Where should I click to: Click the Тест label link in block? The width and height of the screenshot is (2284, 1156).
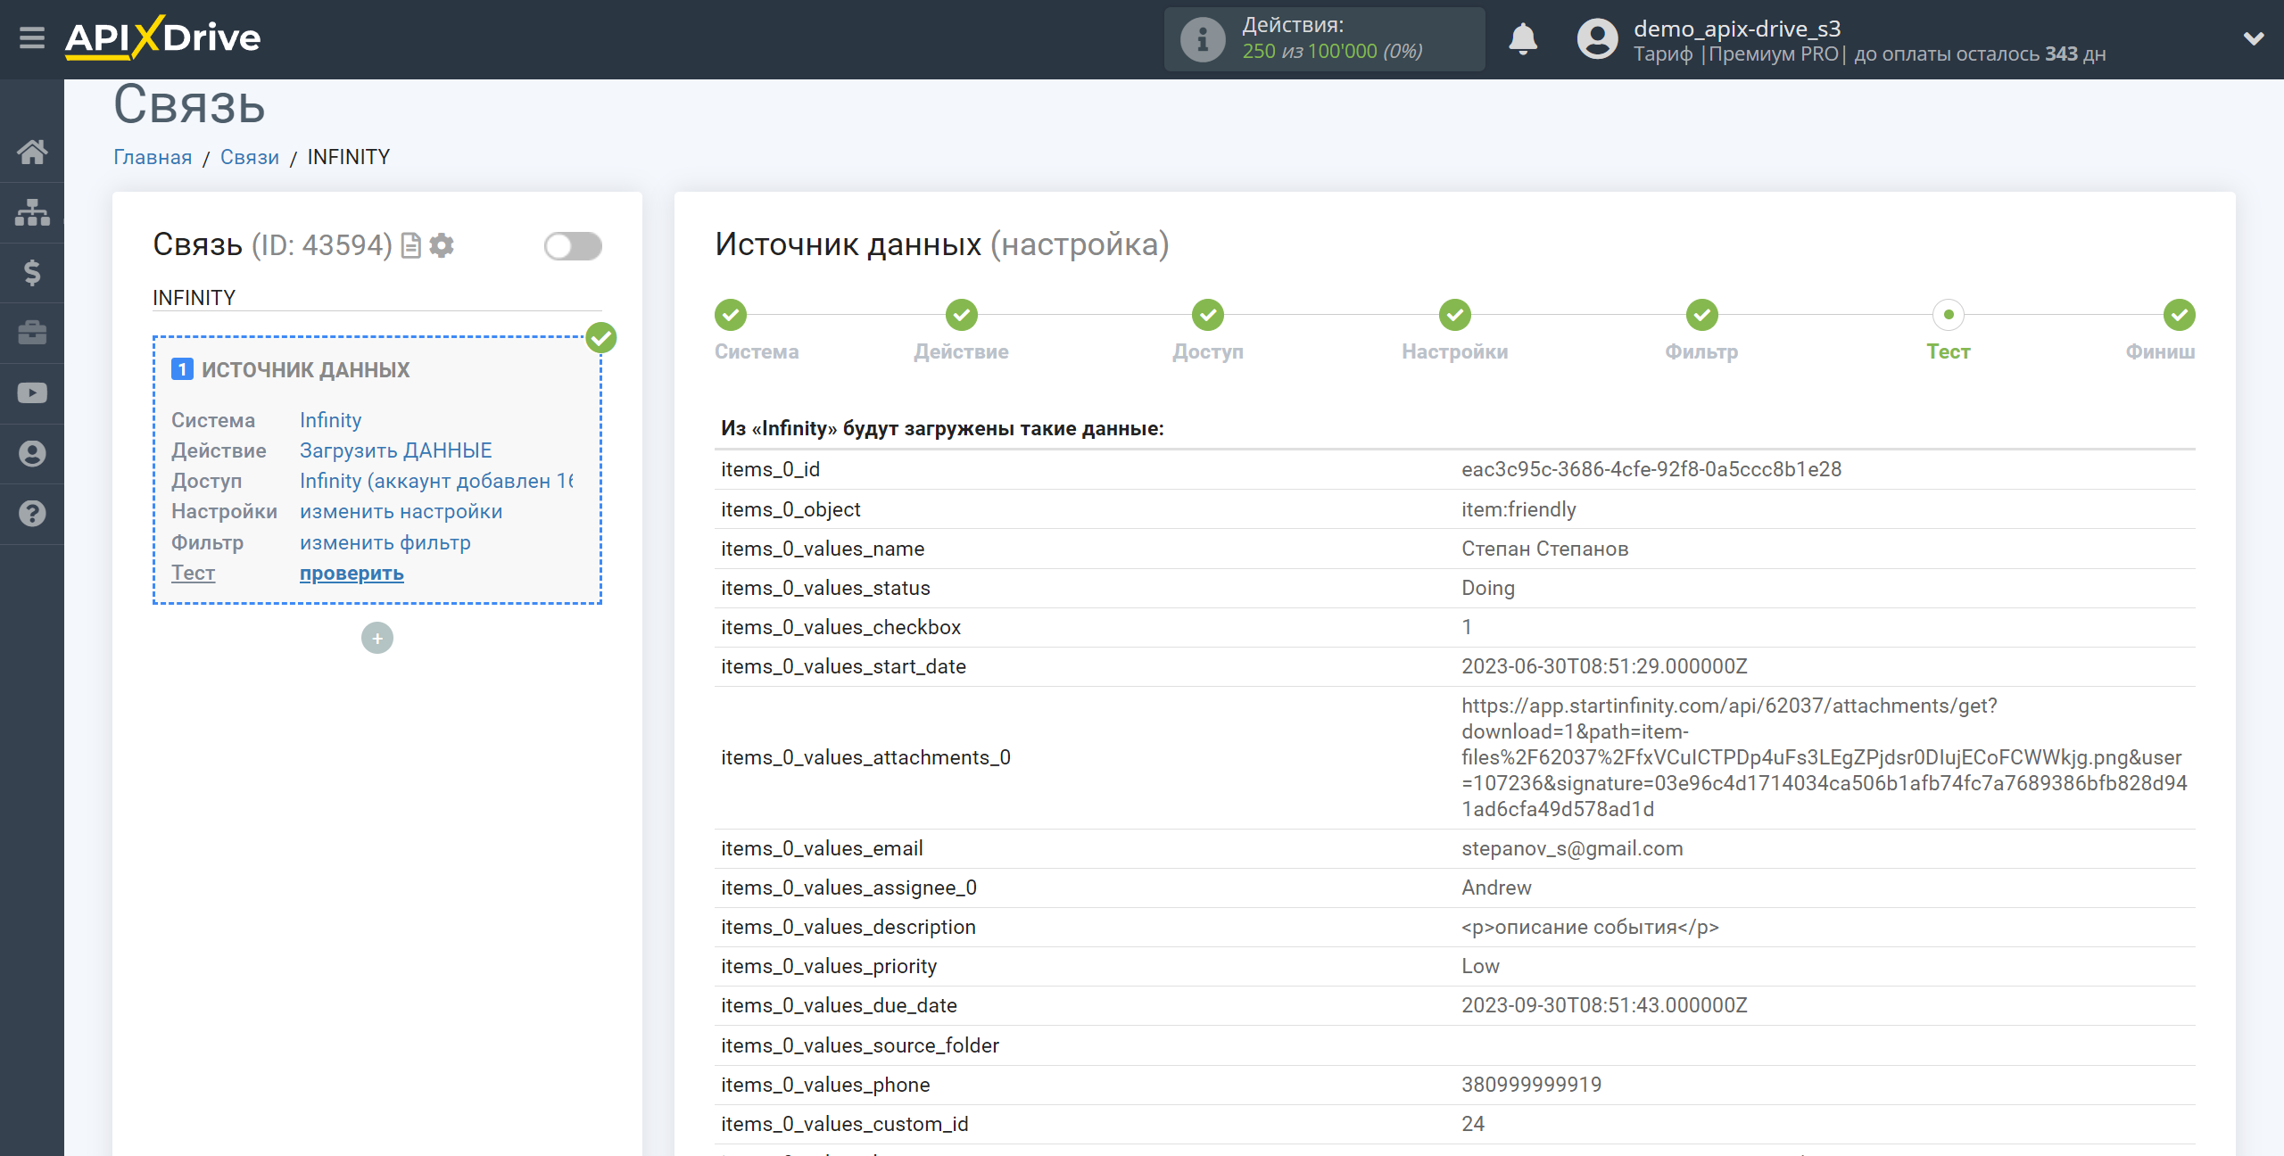click(x=193, y=573)
